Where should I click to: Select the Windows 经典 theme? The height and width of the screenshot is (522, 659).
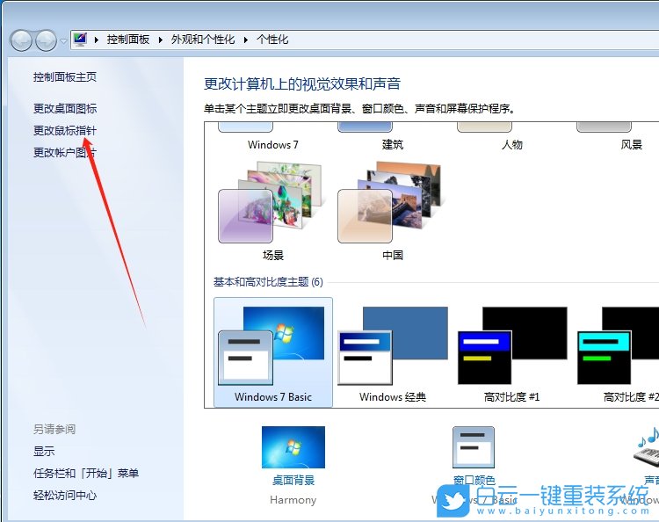coord(393,352)
